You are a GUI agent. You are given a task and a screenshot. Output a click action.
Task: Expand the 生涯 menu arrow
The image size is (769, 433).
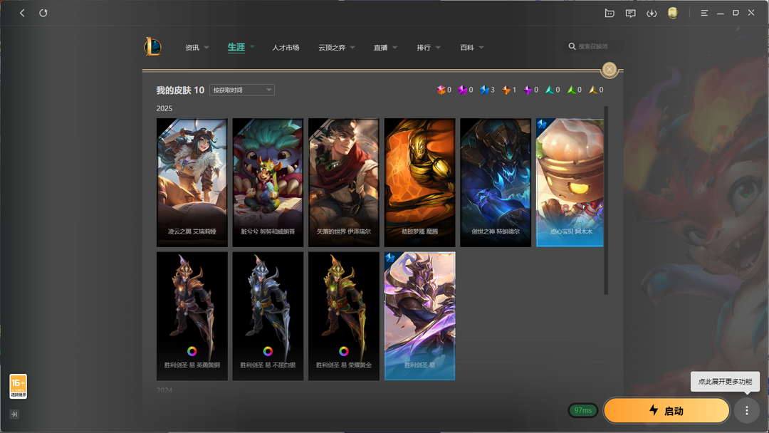pyautogui.click(x=252, y=46)
